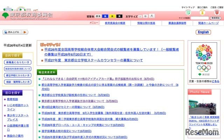The height and width of the screenshot is (140, 224).
Task: Switch to the English version
Action: tap(203, 32)
